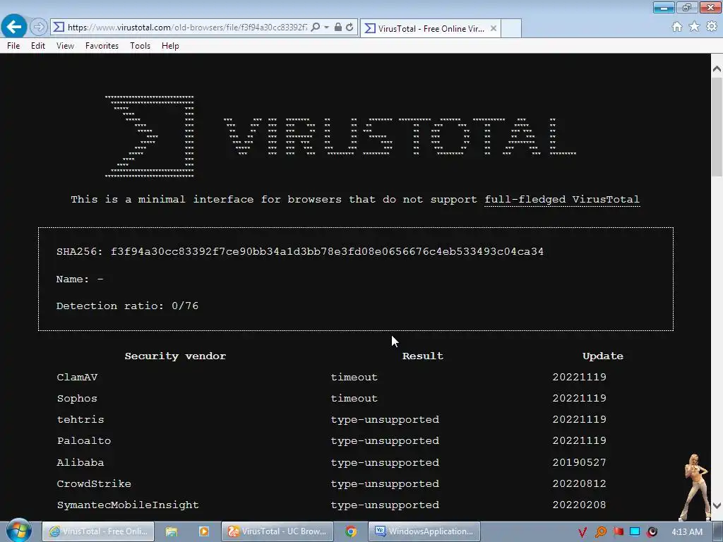
Task: Open the Help menu
Action: (170, 46)
